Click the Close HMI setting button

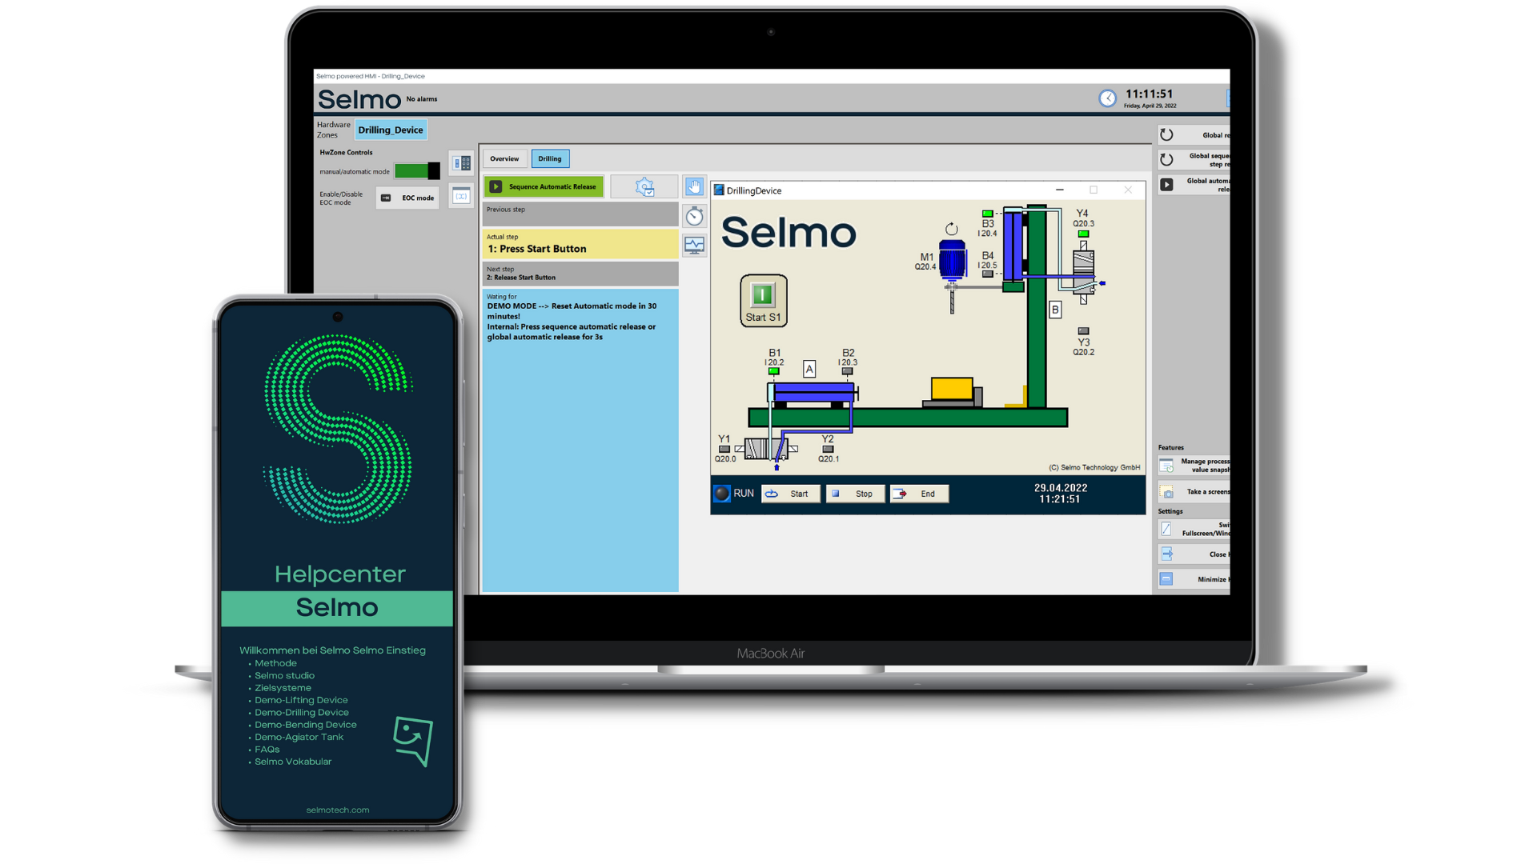pyautogui.click(x=1193, y=554)
